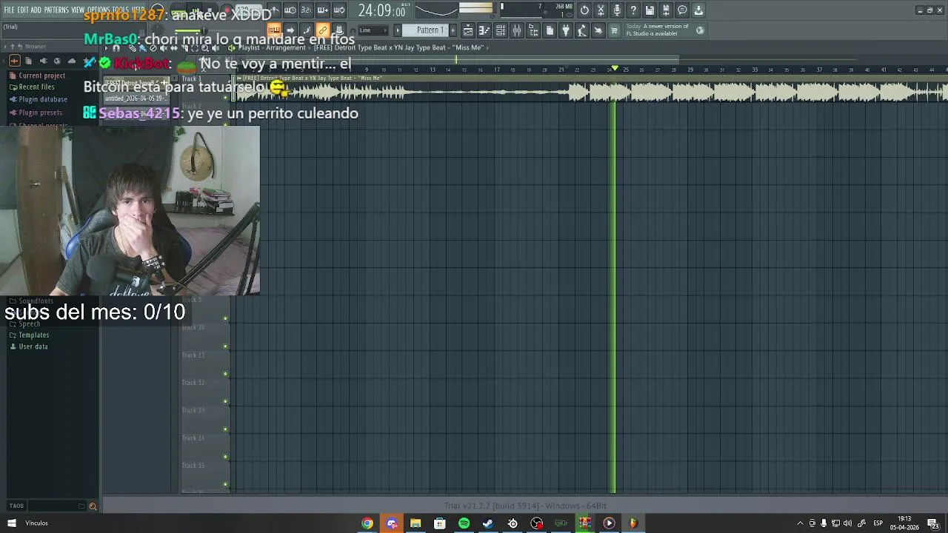Click the stamp-shaped toolbar icon
Screen dimensions: 948x533
click(x=339, y=30)
